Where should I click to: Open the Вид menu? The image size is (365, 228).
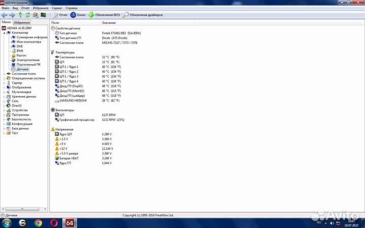(x=15, y=8)
